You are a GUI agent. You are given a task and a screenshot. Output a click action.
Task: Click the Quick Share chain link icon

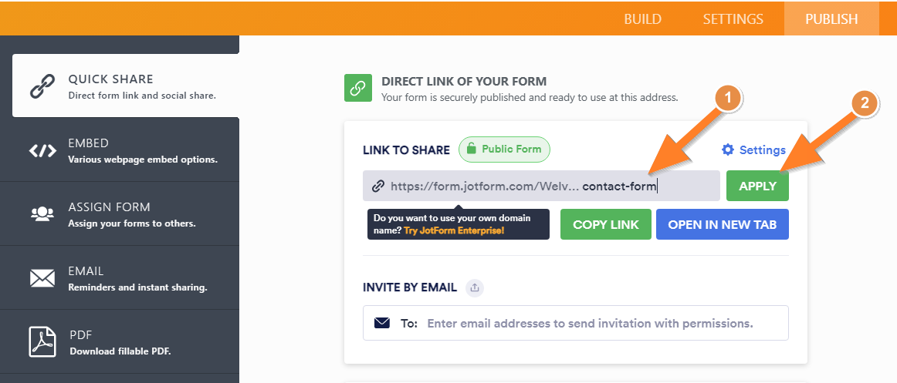click(42, 86)
